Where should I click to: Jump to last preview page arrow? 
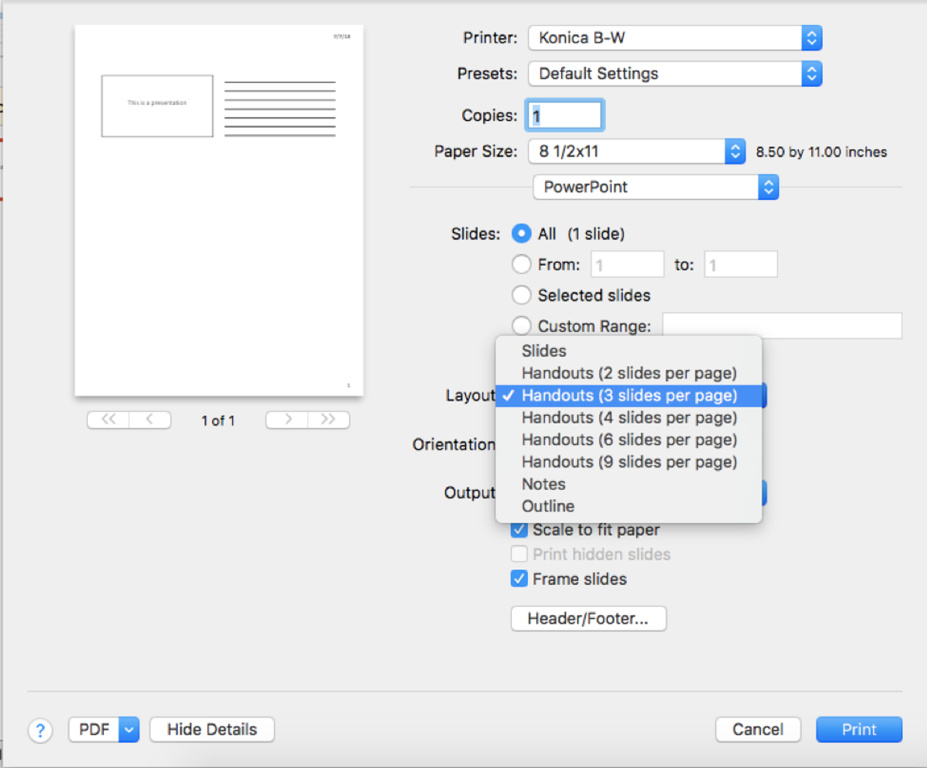pyautogui.click(x=328, y=420)
